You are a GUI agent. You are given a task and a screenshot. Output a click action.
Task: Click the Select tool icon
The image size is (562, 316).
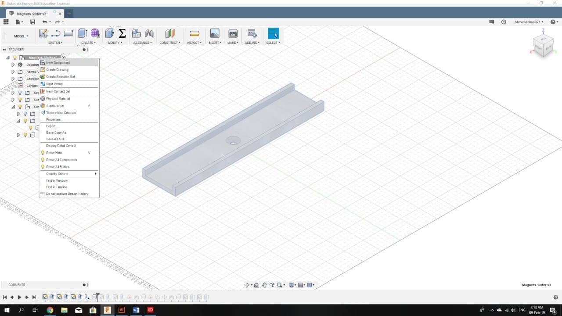click(x=273, y=33)
